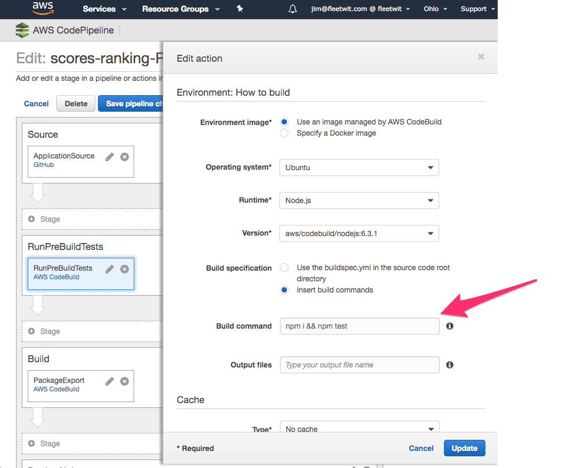Open the Version selector showing aws/codebuild/nodejs:6.3.1

coord(359,233)
